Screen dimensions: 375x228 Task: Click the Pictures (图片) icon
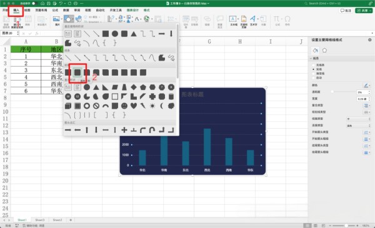point(56,19)
